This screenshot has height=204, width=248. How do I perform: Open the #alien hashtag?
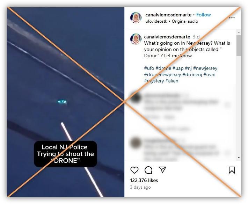172,81
